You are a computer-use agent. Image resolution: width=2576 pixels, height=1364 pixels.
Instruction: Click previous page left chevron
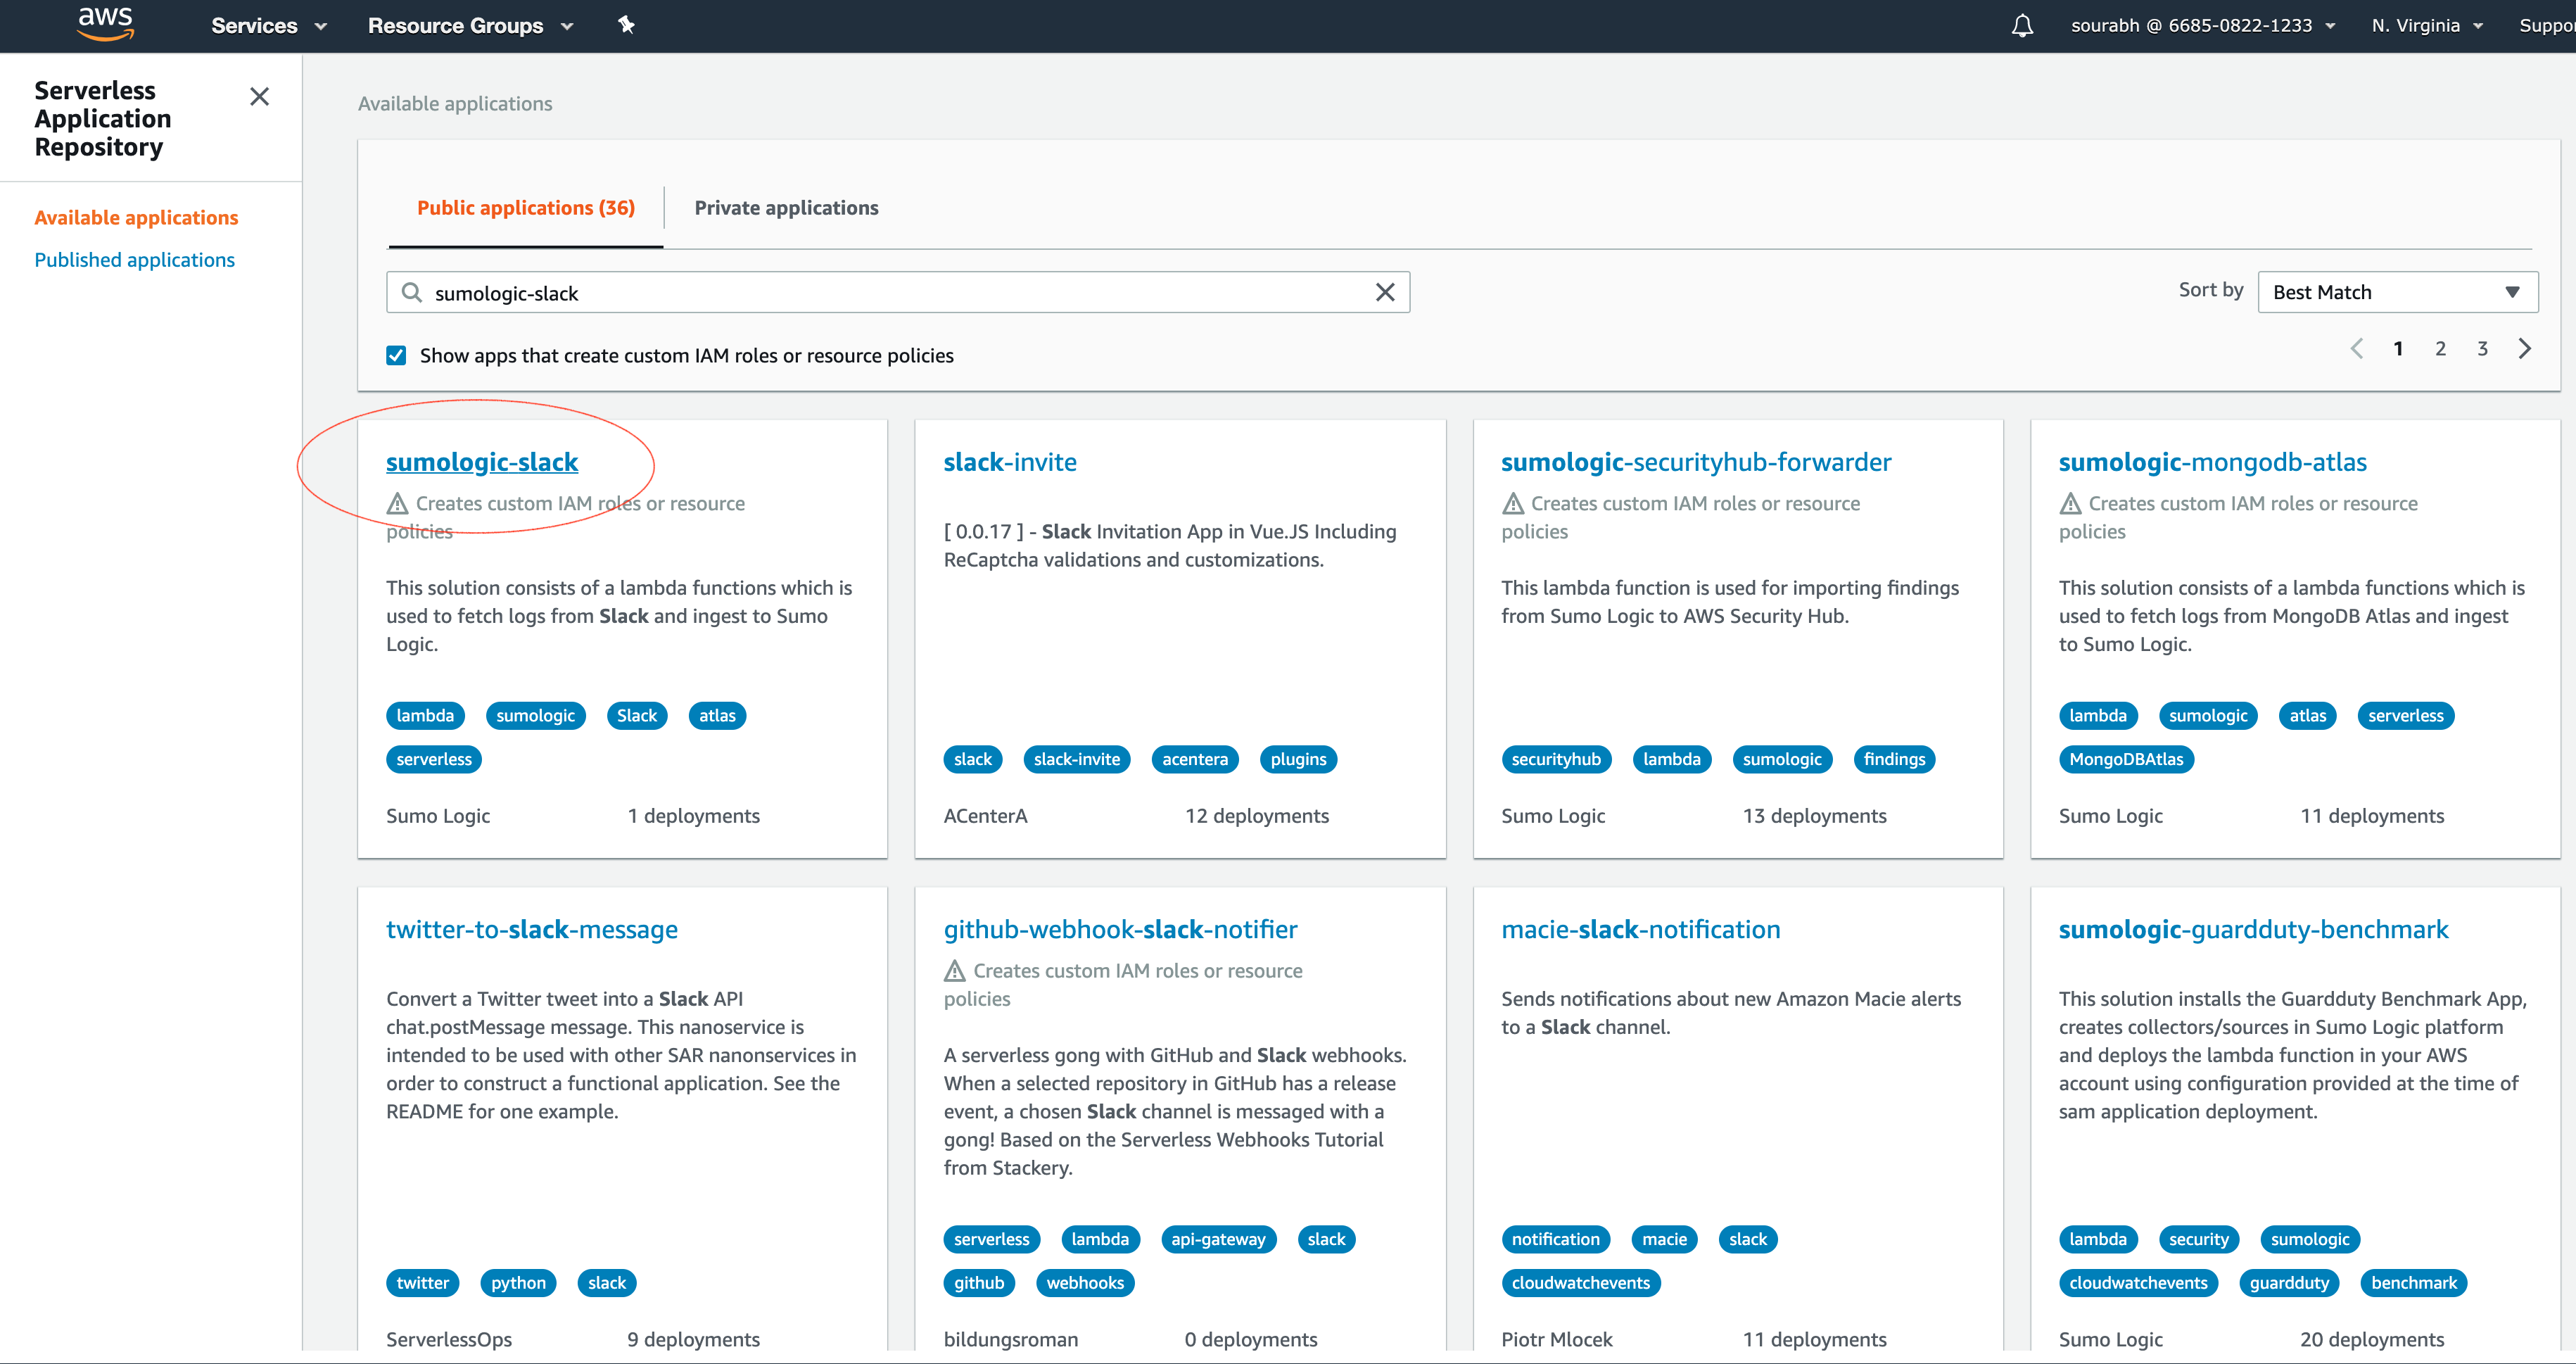[2357, 348]
